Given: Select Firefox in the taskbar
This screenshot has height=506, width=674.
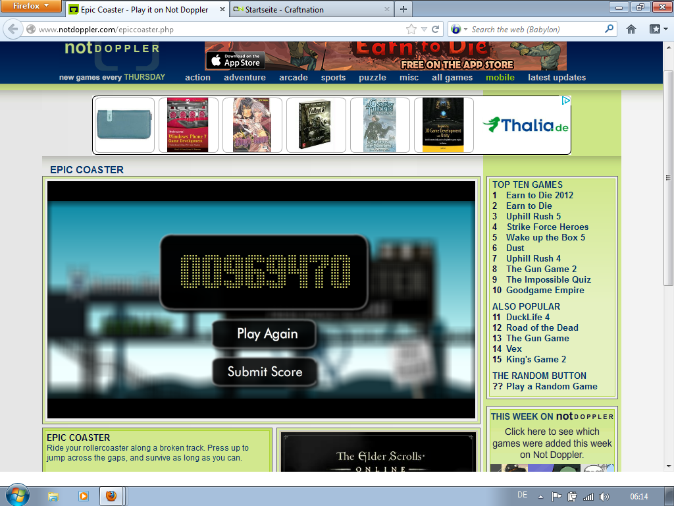Looking at the screenshot, I should [x=111, y=496].
